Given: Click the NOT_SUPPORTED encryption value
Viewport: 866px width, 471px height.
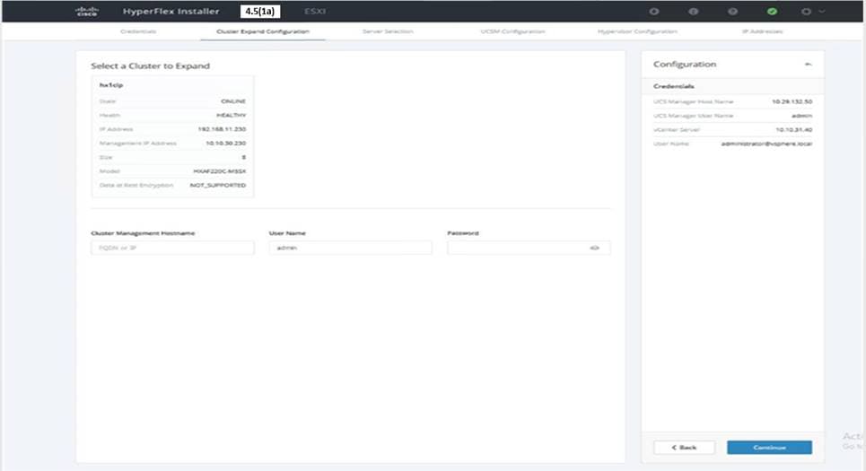Looking at the screenshot, I should click(217, 185).
